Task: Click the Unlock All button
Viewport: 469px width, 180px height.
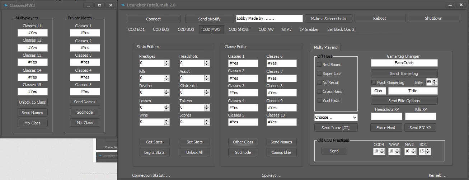Action: [194, 152]
